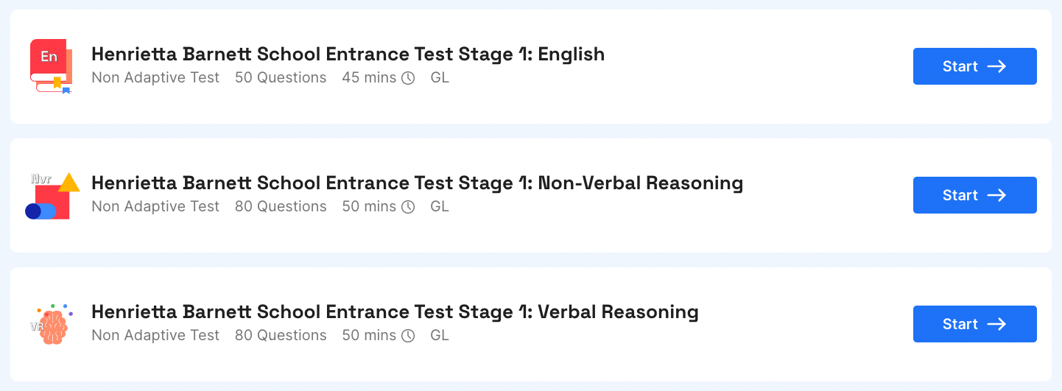Viewport: 1062px width, 391px height.
Task: Click 80 Questions label under Non-Verbal Reasoning
Action: point(281,206)
